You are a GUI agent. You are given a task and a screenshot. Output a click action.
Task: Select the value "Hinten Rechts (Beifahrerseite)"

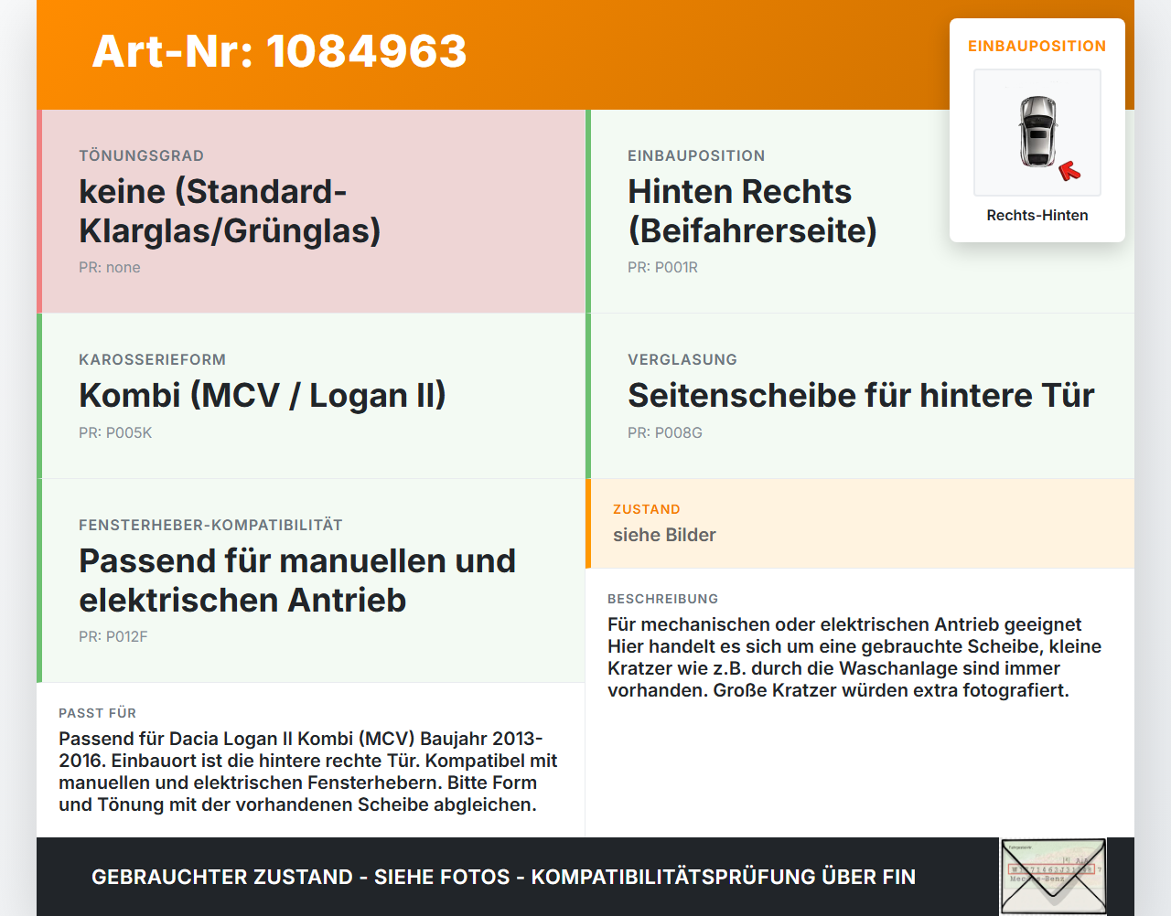point(752,211)
